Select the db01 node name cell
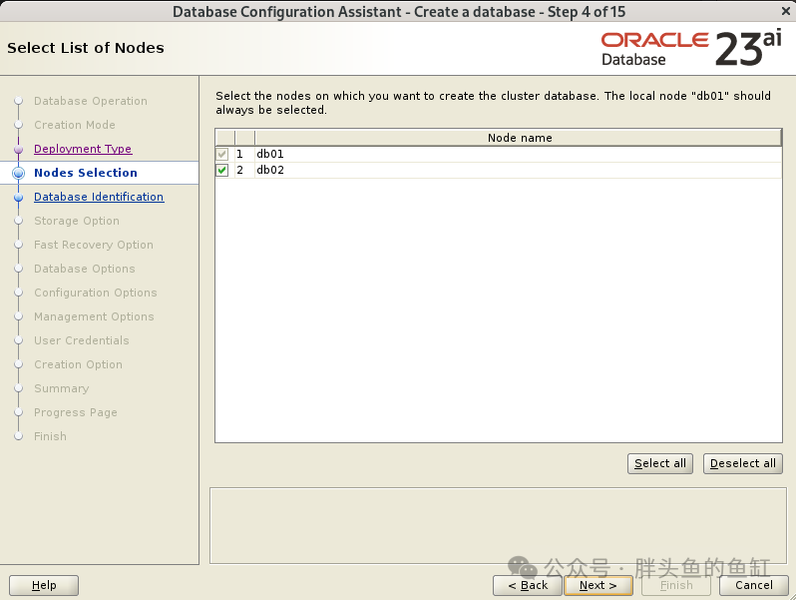 point(519,154)
